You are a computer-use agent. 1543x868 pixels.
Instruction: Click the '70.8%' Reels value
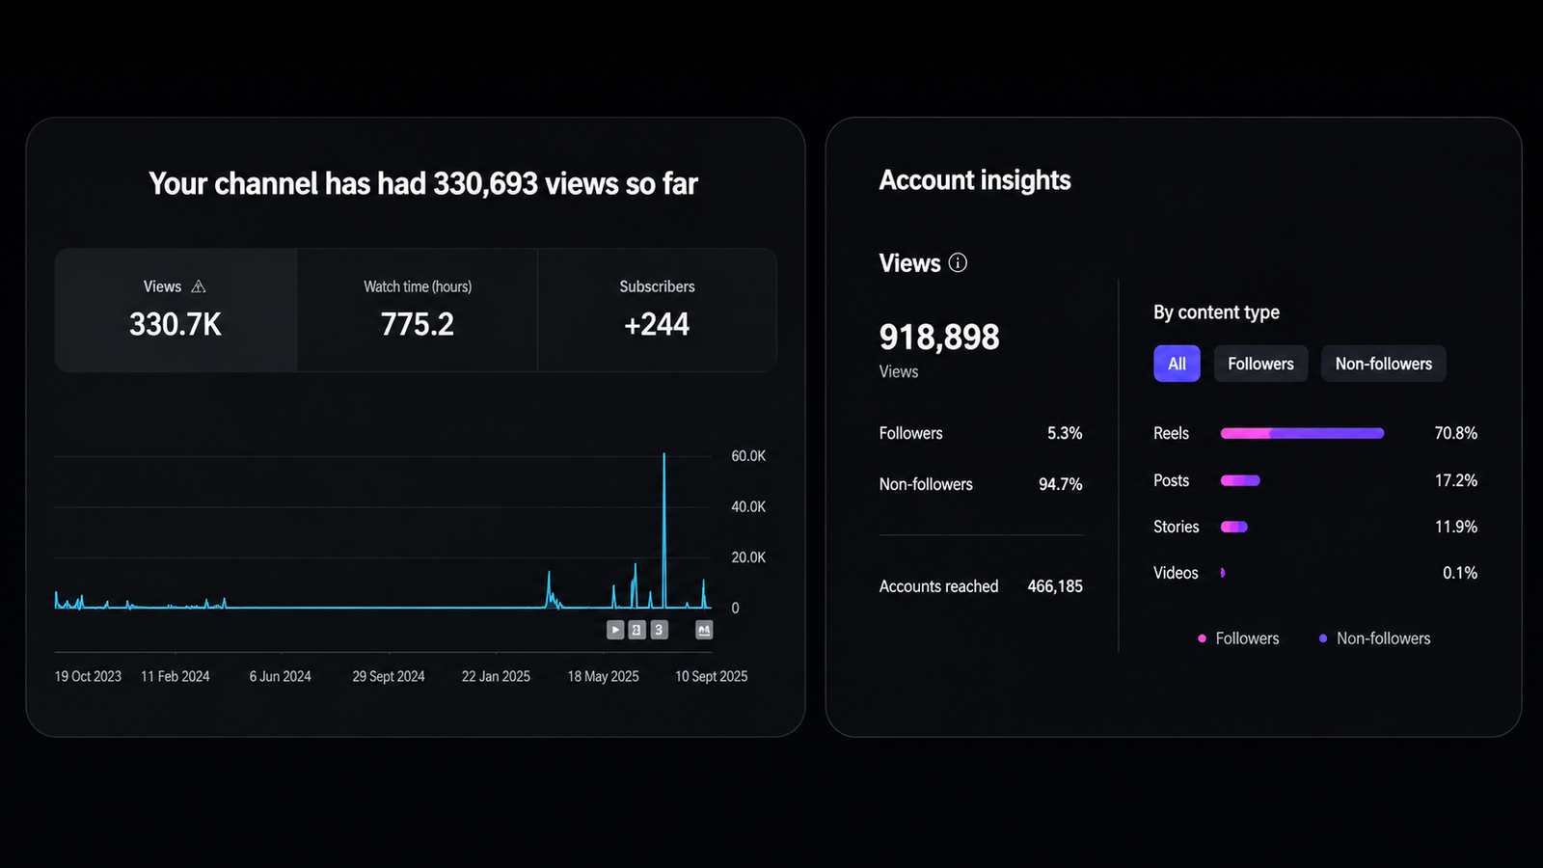coord(1455,433)
